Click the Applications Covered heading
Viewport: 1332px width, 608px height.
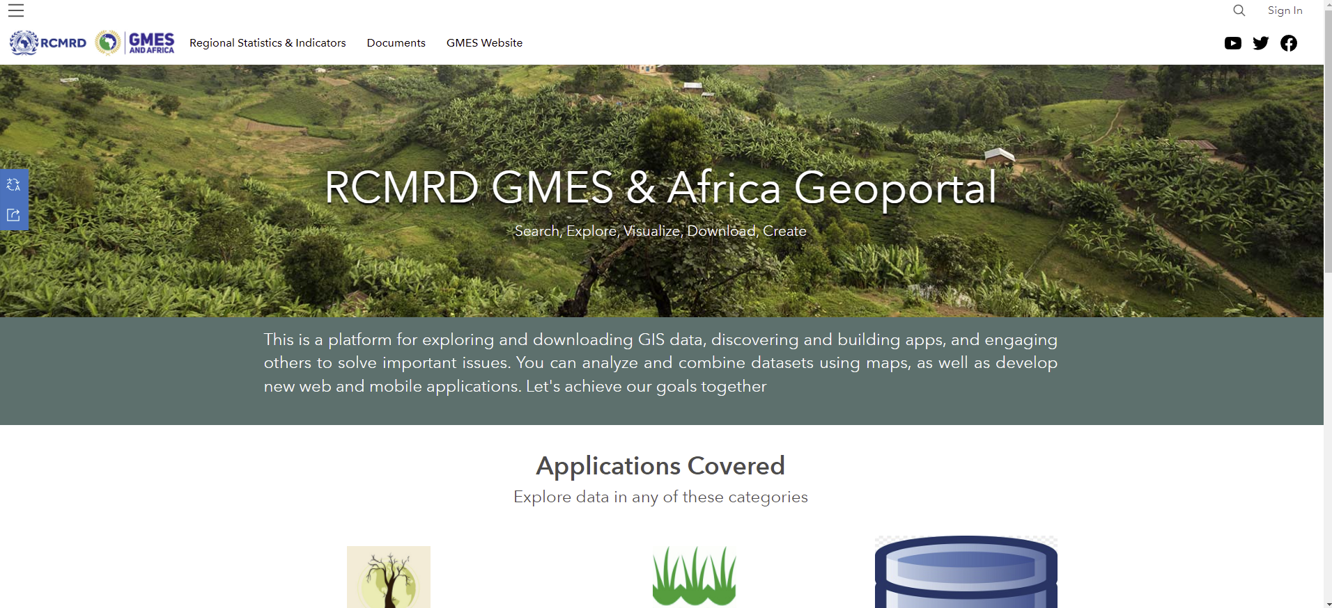click(660, 465)
